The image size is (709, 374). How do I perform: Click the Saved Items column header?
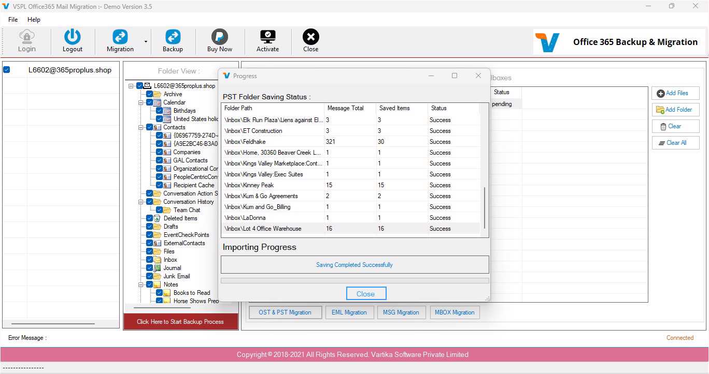click(402, 108)
